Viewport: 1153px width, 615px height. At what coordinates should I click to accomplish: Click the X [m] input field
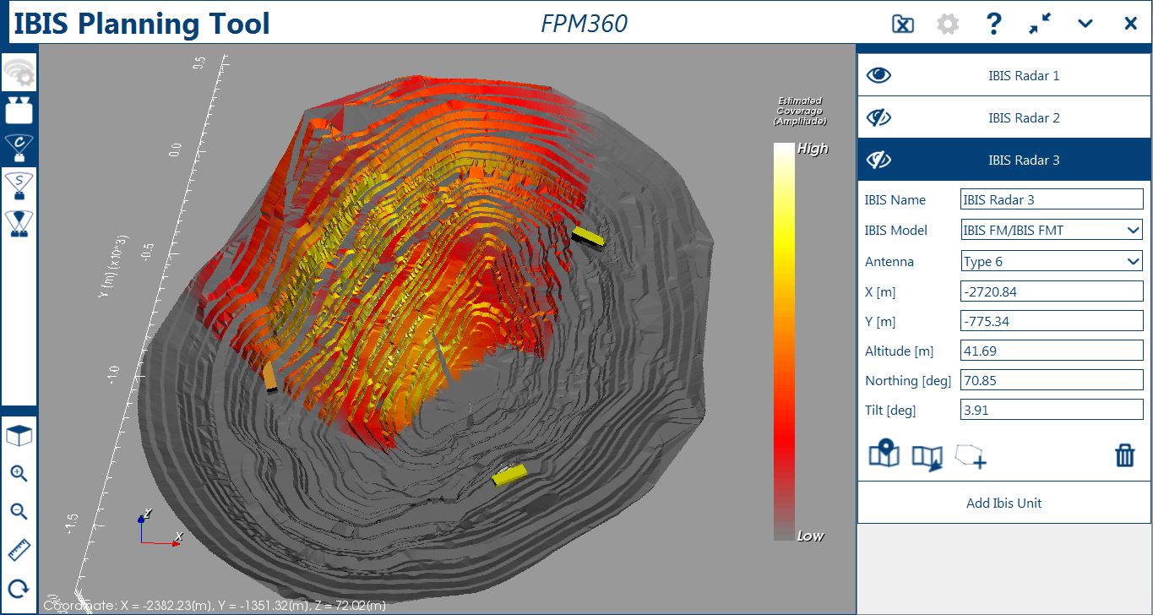(x=1052, y=291)
